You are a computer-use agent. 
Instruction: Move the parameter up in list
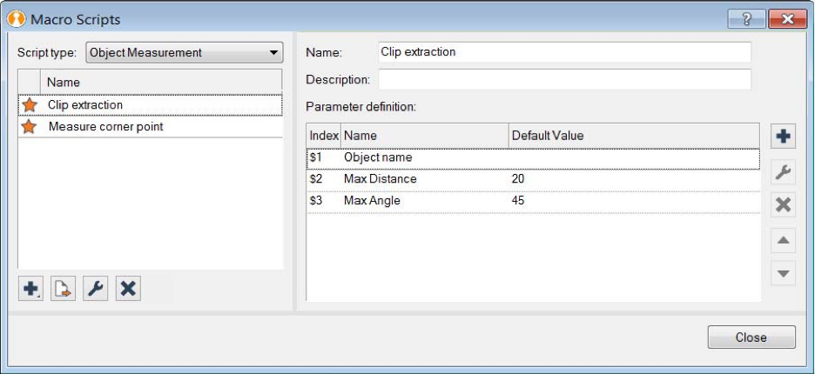tap(783, 240)
